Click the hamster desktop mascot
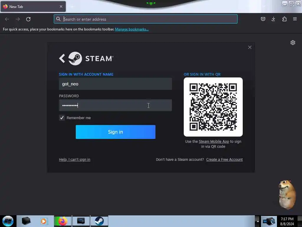This screenshot has width=302, height=227. point(287,194)
